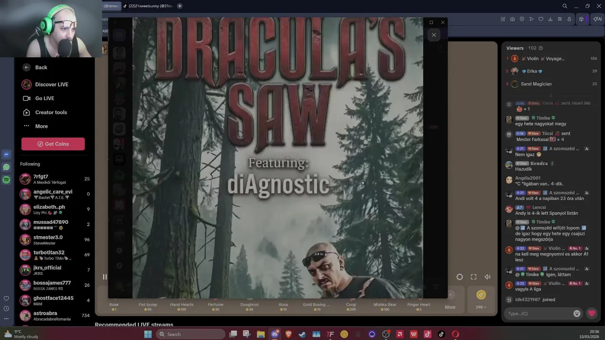Go back using the Back arrow
The width and height of the screenshot is (605, 340).
pyautogui.click(x=26, y=68)
